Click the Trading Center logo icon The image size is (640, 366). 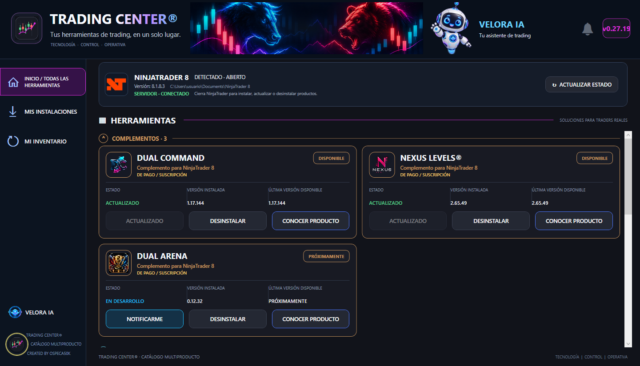click(27, 28)
